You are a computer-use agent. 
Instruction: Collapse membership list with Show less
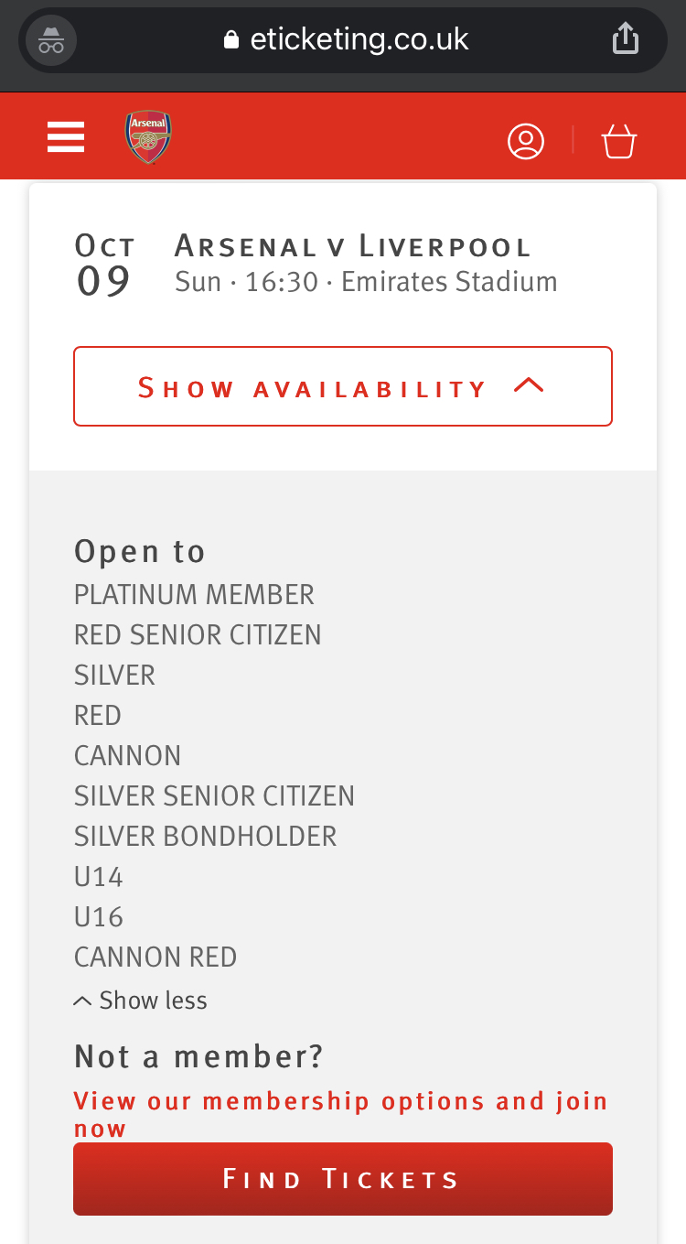pyautogui.click(x=141, y=1001)
